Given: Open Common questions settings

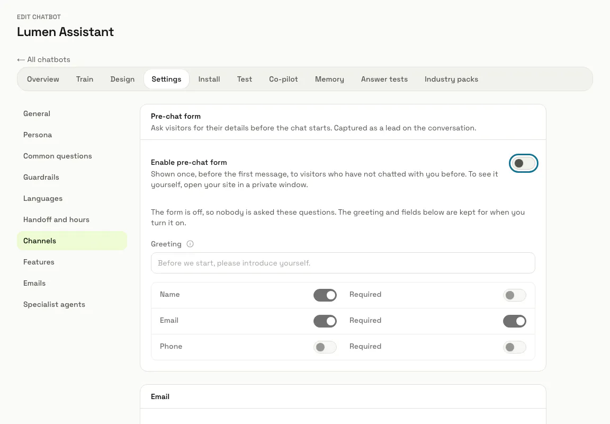Looking at the screenshot, I should (72, 156).
